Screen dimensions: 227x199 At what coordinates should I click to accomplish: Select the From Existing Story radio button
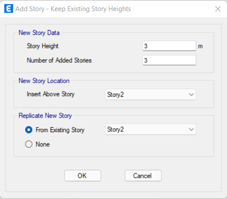pyautogui.click(x=29, y=130)
